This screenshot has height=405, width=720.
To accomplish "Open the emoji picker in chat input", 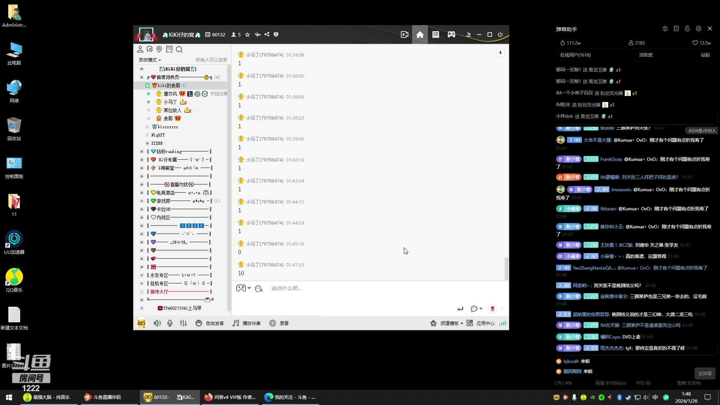I will click(259, 288).
